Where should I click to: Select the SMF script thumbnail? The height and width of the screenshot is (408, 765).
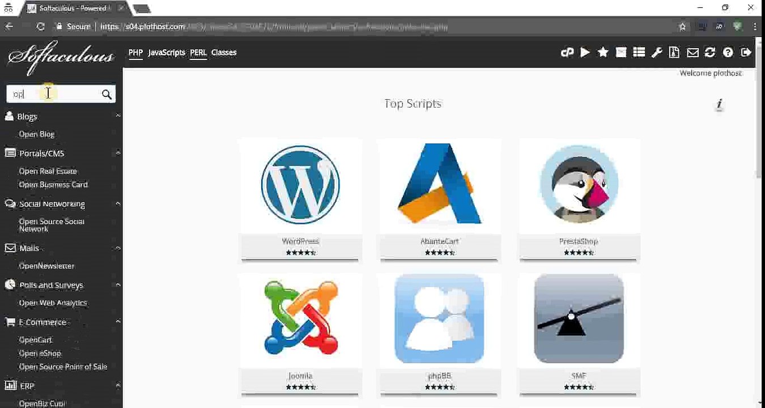coord(579,318)
